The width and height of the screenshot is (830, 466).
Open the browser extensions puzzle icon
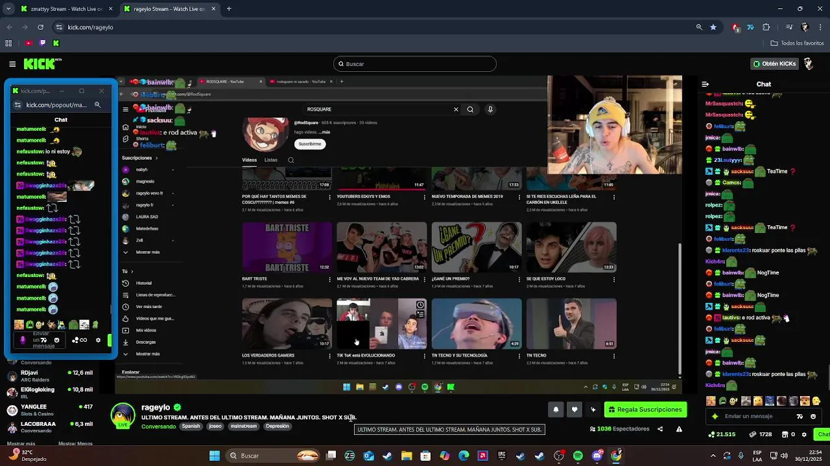tap(766, 27)
